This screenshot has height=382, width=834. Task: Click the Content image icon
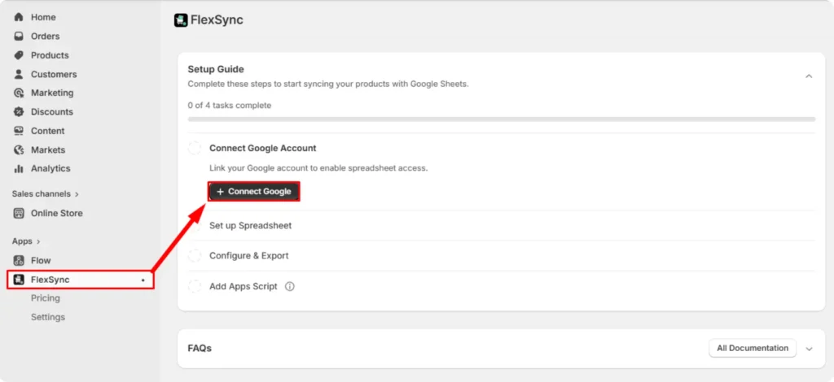(19, 131)
